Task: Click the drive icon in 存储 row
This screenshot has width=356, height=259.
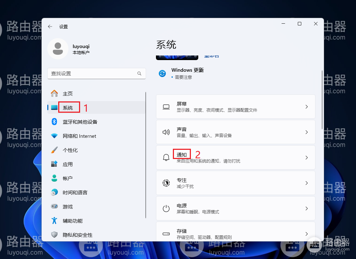Action: click(166, 234)
